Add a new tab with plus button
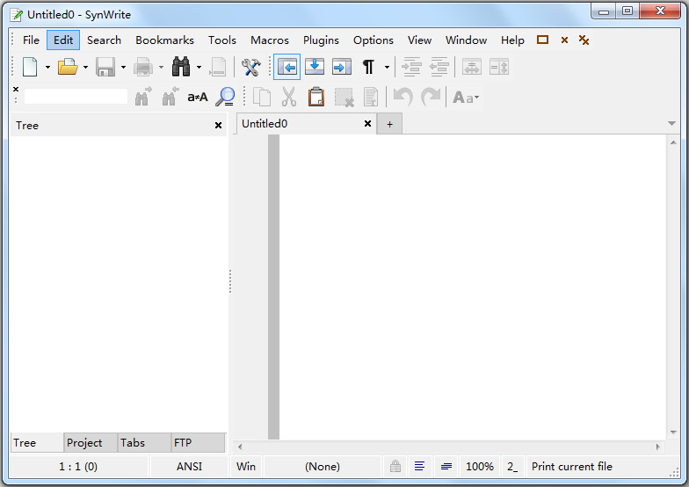This screenshot has height=487, width=689. [x=390, y=125]
